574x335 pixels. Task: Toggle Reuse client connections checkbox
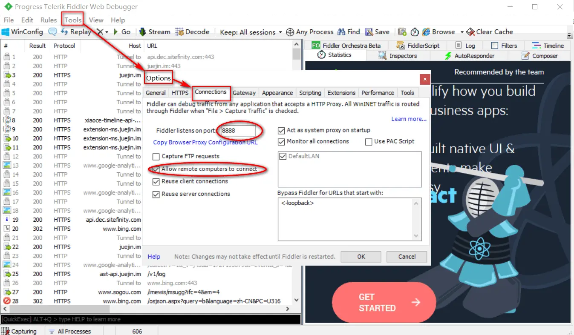point(156,181)
